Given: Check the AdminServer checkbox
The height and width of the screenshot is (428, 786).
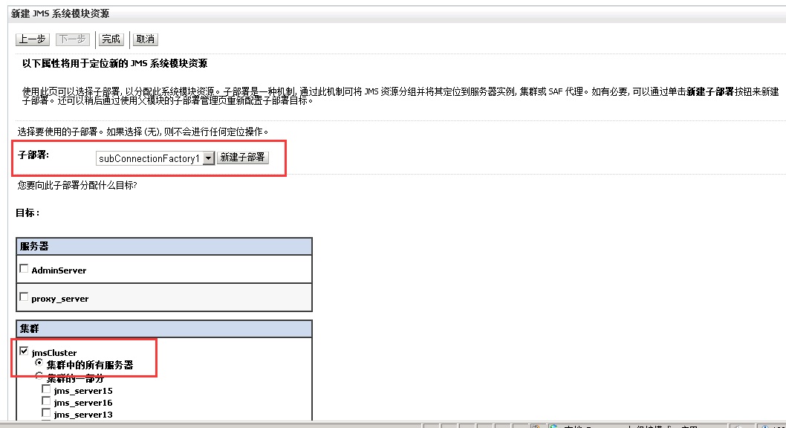Looking at the screenshot, I should coord(24,269).
